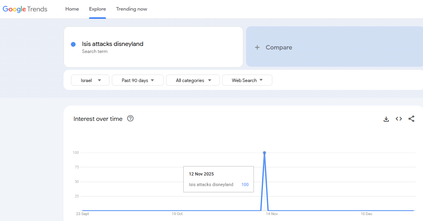Screen dimensions: 423x221
Task: Open help icon beside Interest over time
Action: (x=130, y=119)
